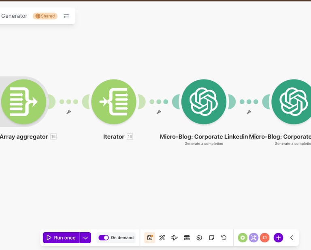Screen dimensions: 311x250
Task: Click the airplane explain flow icon
Action: [175, 237]
